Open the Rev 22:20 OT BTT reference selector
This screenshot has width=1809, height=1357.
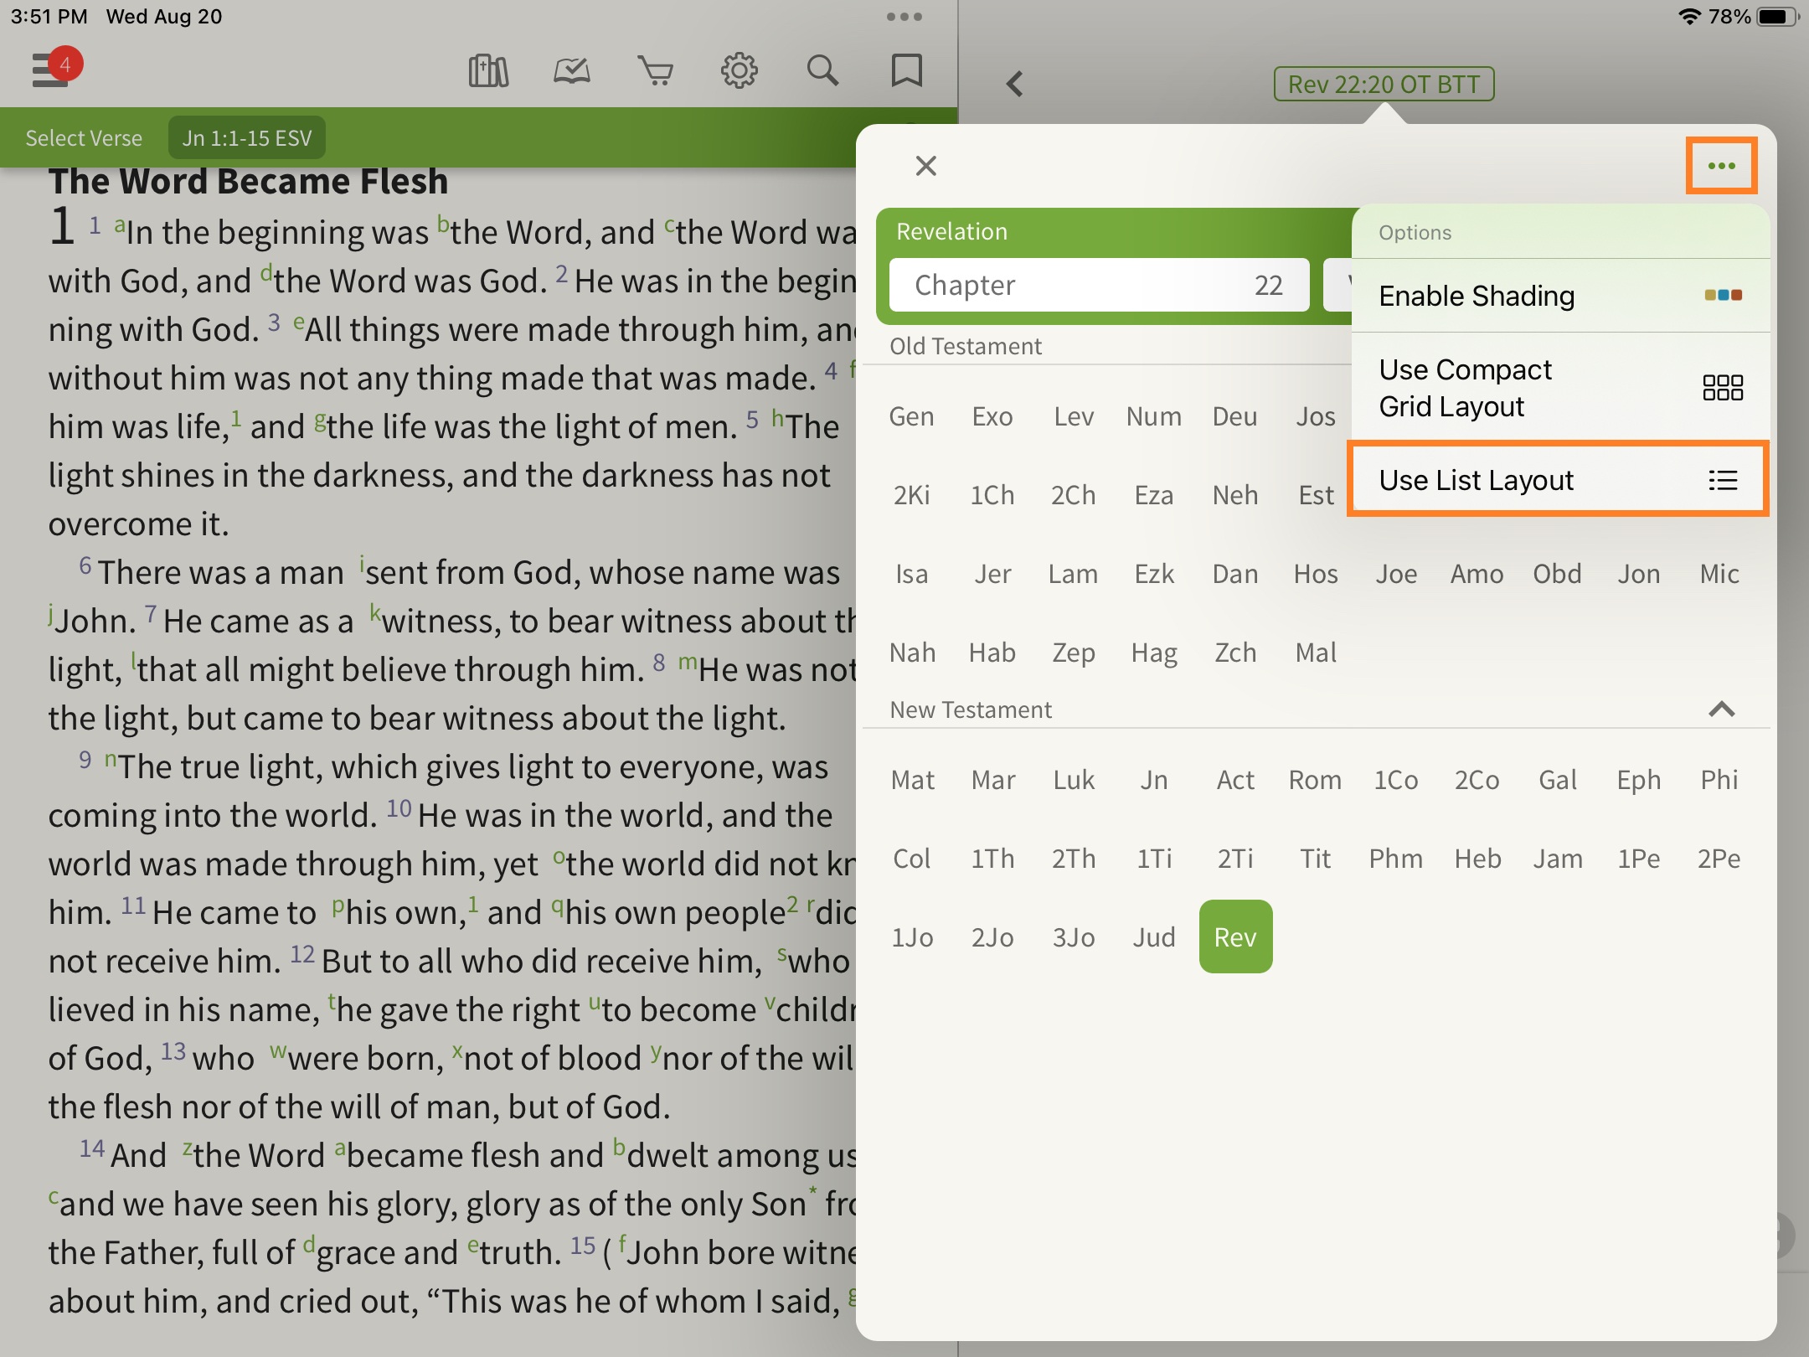tap(1384, 84)
